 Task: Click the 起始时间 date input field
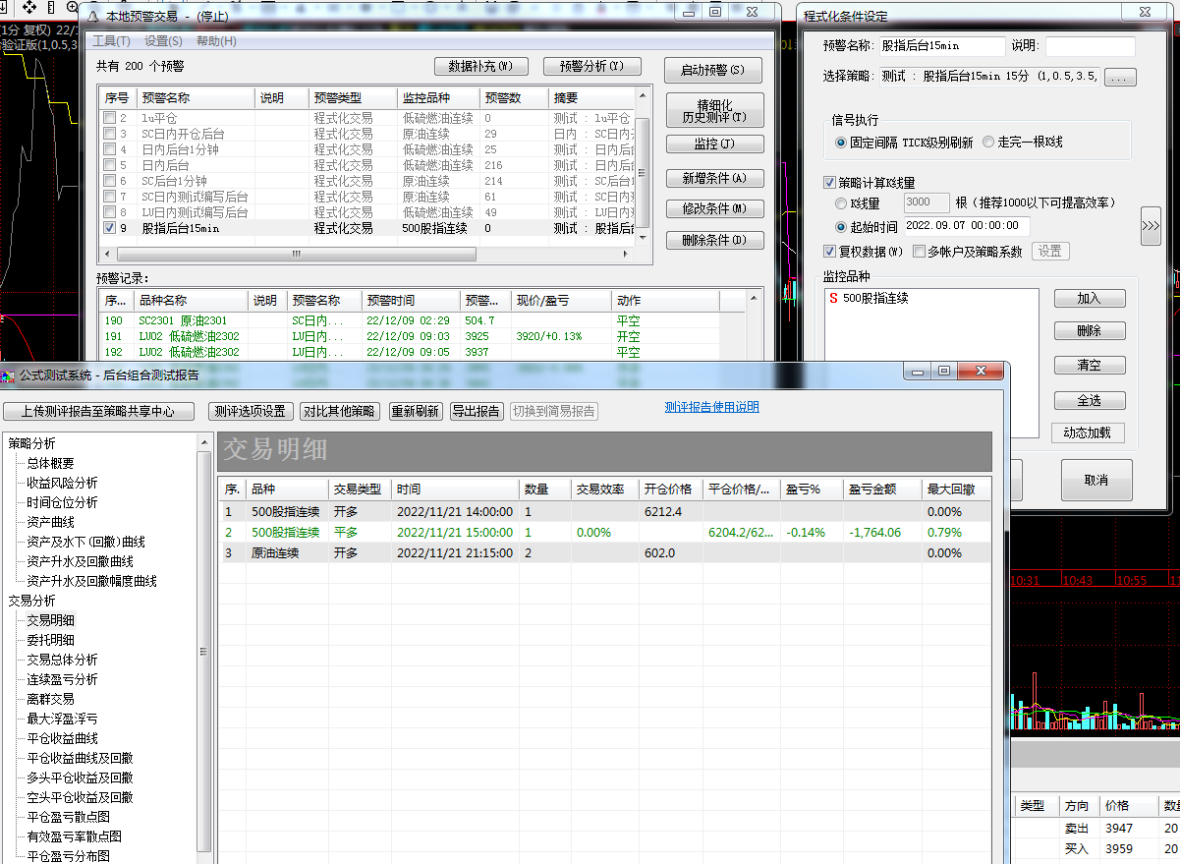pos(966,226)
